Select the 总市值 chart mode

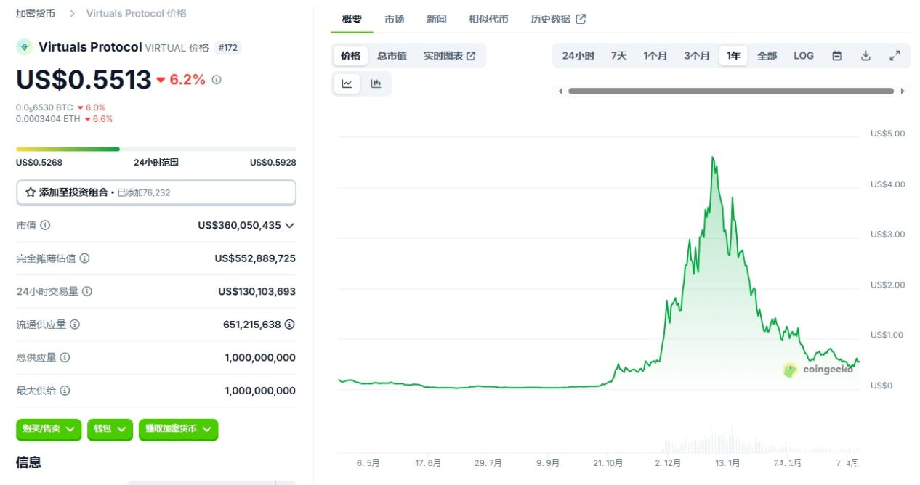point(392,56)
